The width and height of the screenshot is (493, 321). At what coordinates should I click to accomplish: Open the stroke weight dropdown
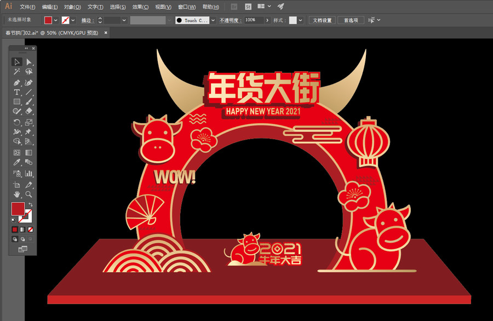coord(124,20)
